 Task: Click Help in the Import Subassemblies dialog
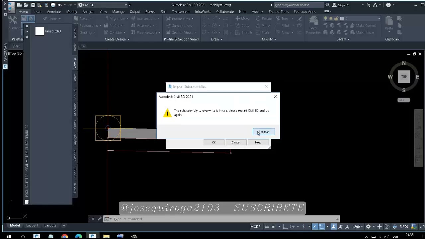(x=258, y=142)
